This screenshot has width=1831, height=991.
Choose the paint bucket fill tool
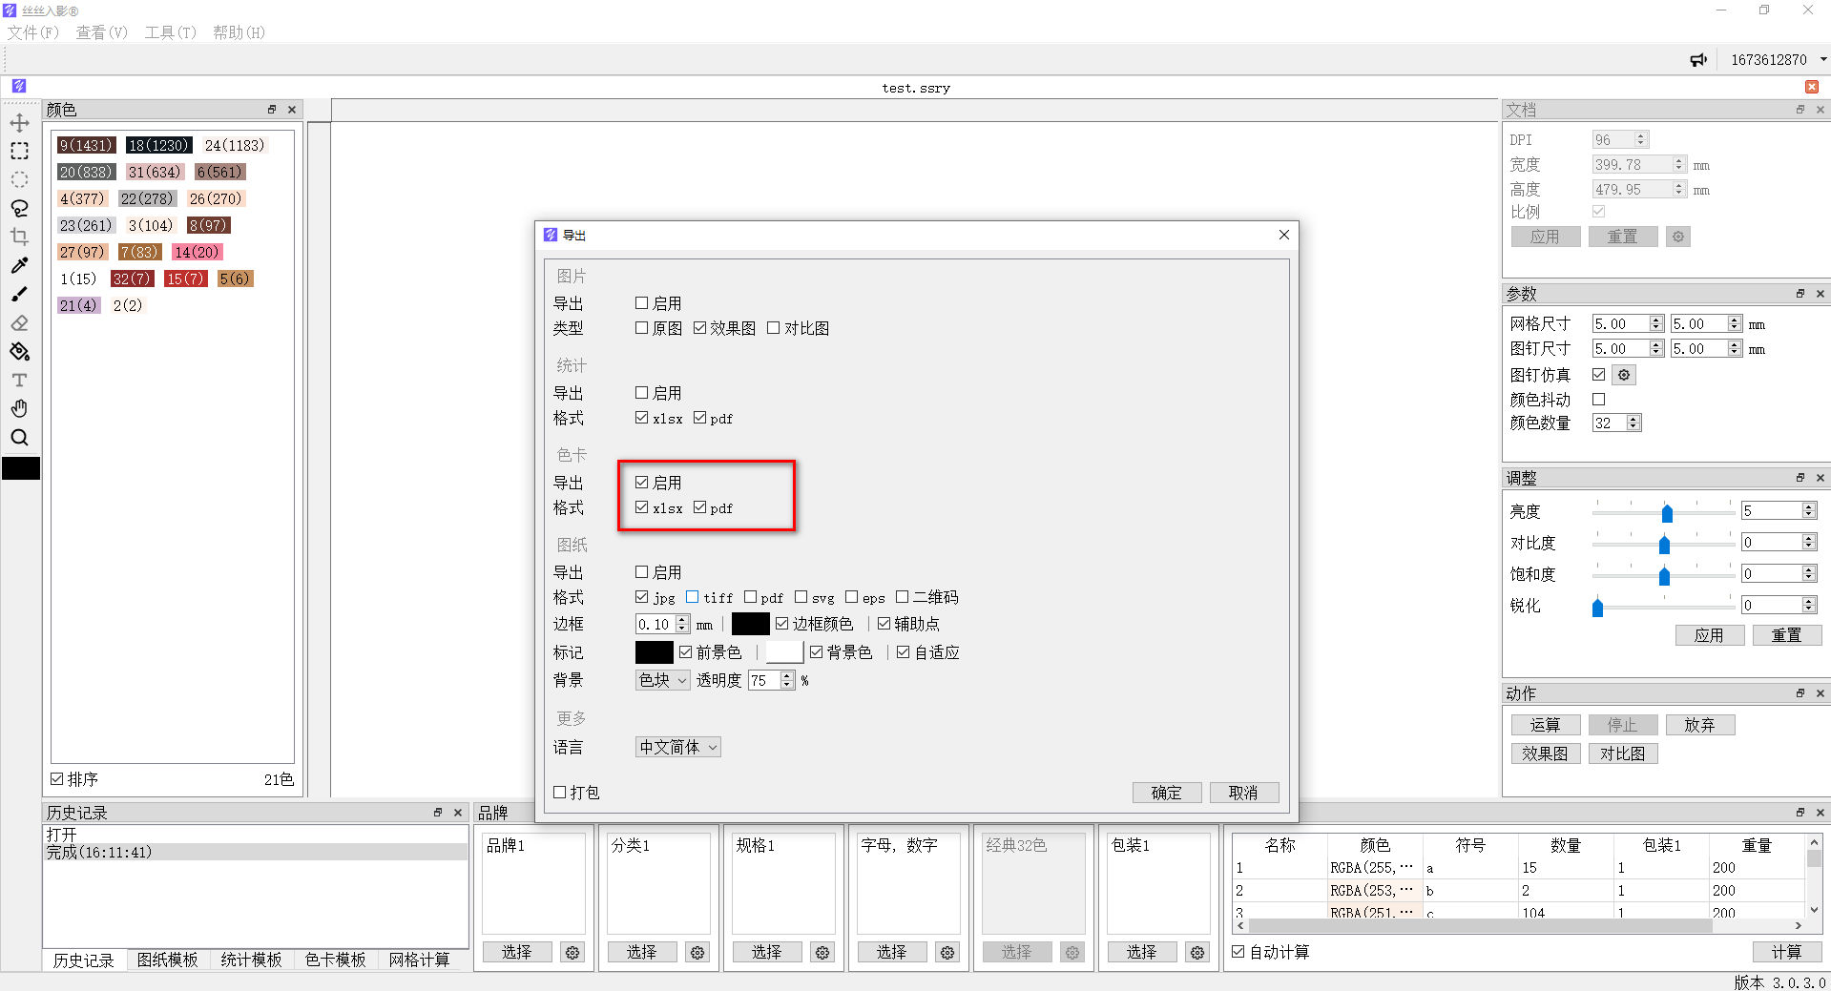coord(19,352)
